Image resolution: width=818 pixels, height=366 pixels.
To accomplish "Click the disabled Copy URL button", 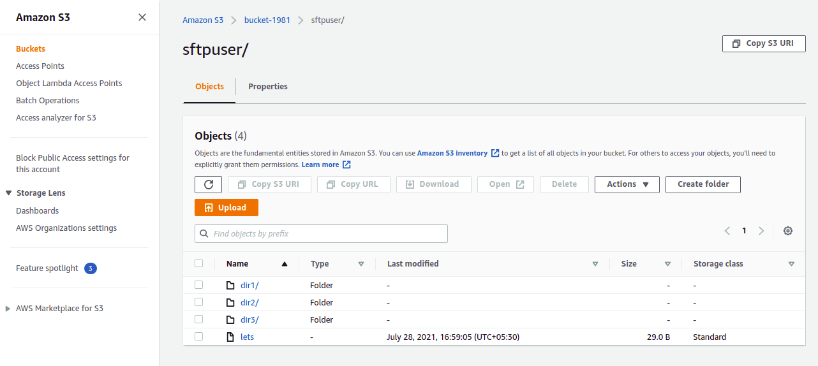I will (352, 184).
